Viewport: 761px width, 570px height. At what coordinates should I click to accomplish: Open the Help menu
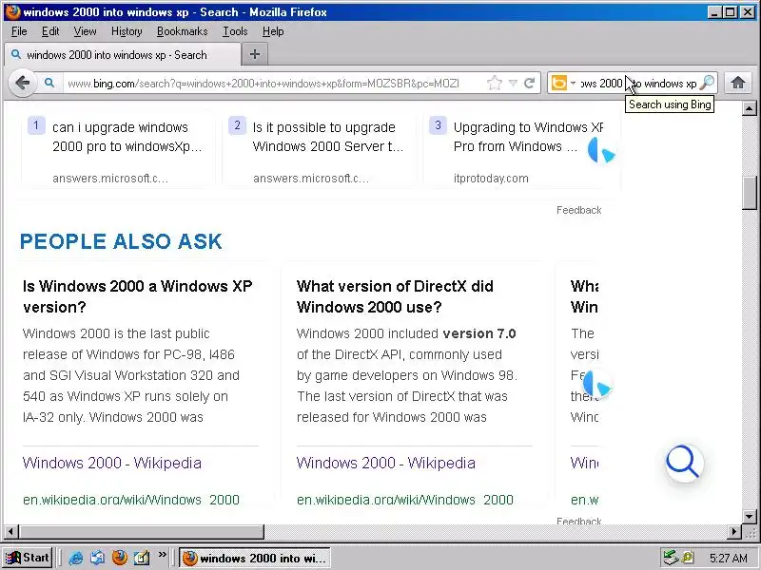coord(273,31)
